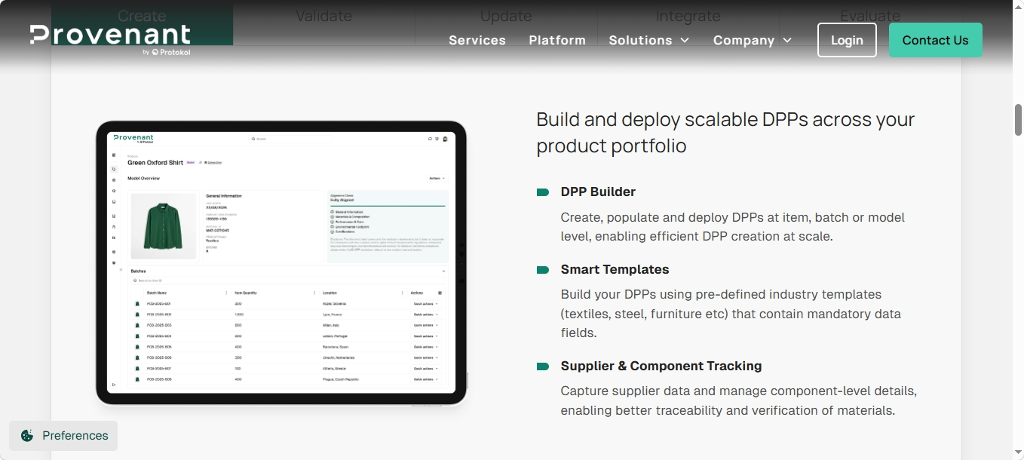Click the bullet icon beside DPP Builder
1024x460 pixels.
pyautogui.click(x=543, y=192)
